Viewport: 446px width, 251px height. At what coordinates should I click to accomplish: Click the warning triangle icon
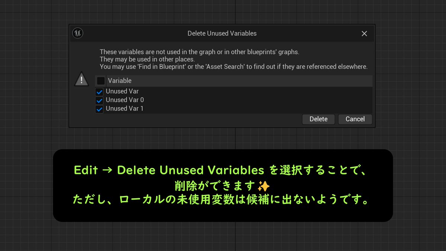[x=81, y=79]
